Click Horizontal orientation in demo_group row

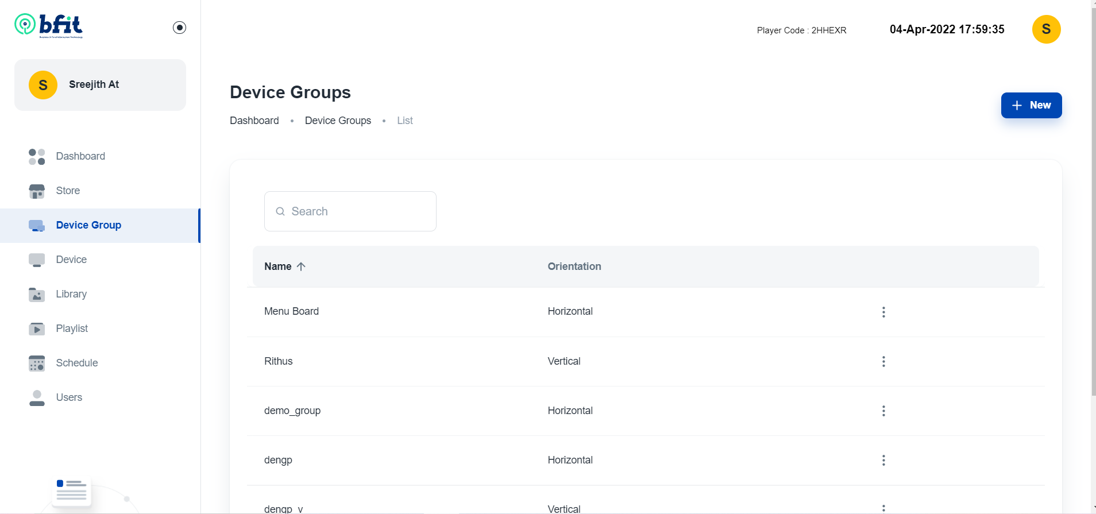click(x=570, y=411)
